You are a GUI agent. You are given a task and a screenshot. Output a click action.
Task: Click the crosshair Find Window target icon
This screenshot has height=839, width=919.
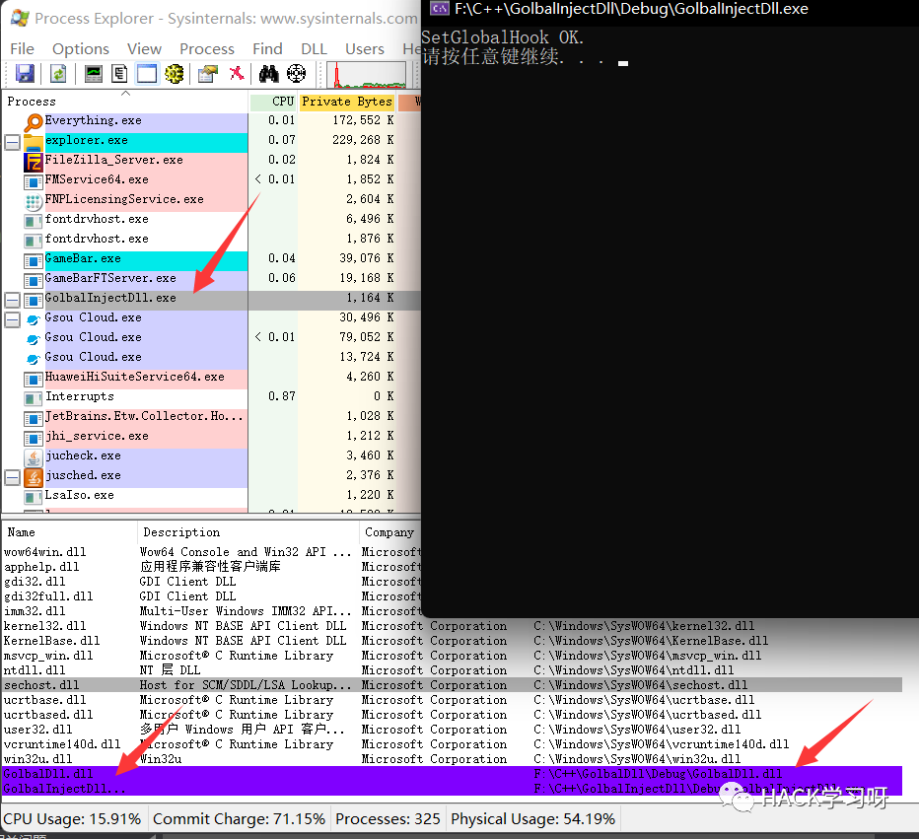pyautogui.click(x=297, y=74)
